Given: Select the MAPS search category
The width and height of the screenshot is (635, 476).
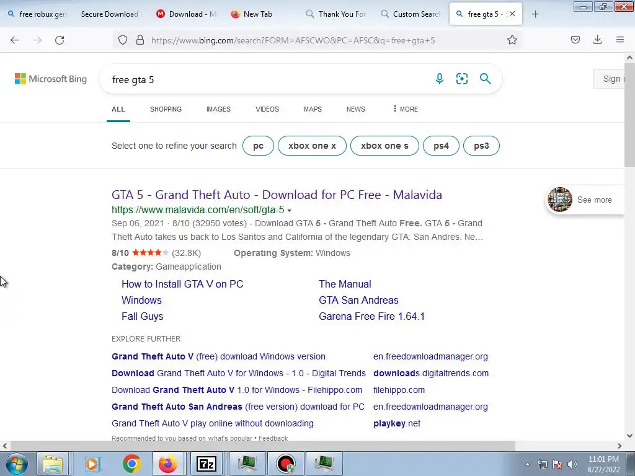Looking at the screenshot, I should tap(313, 109).
